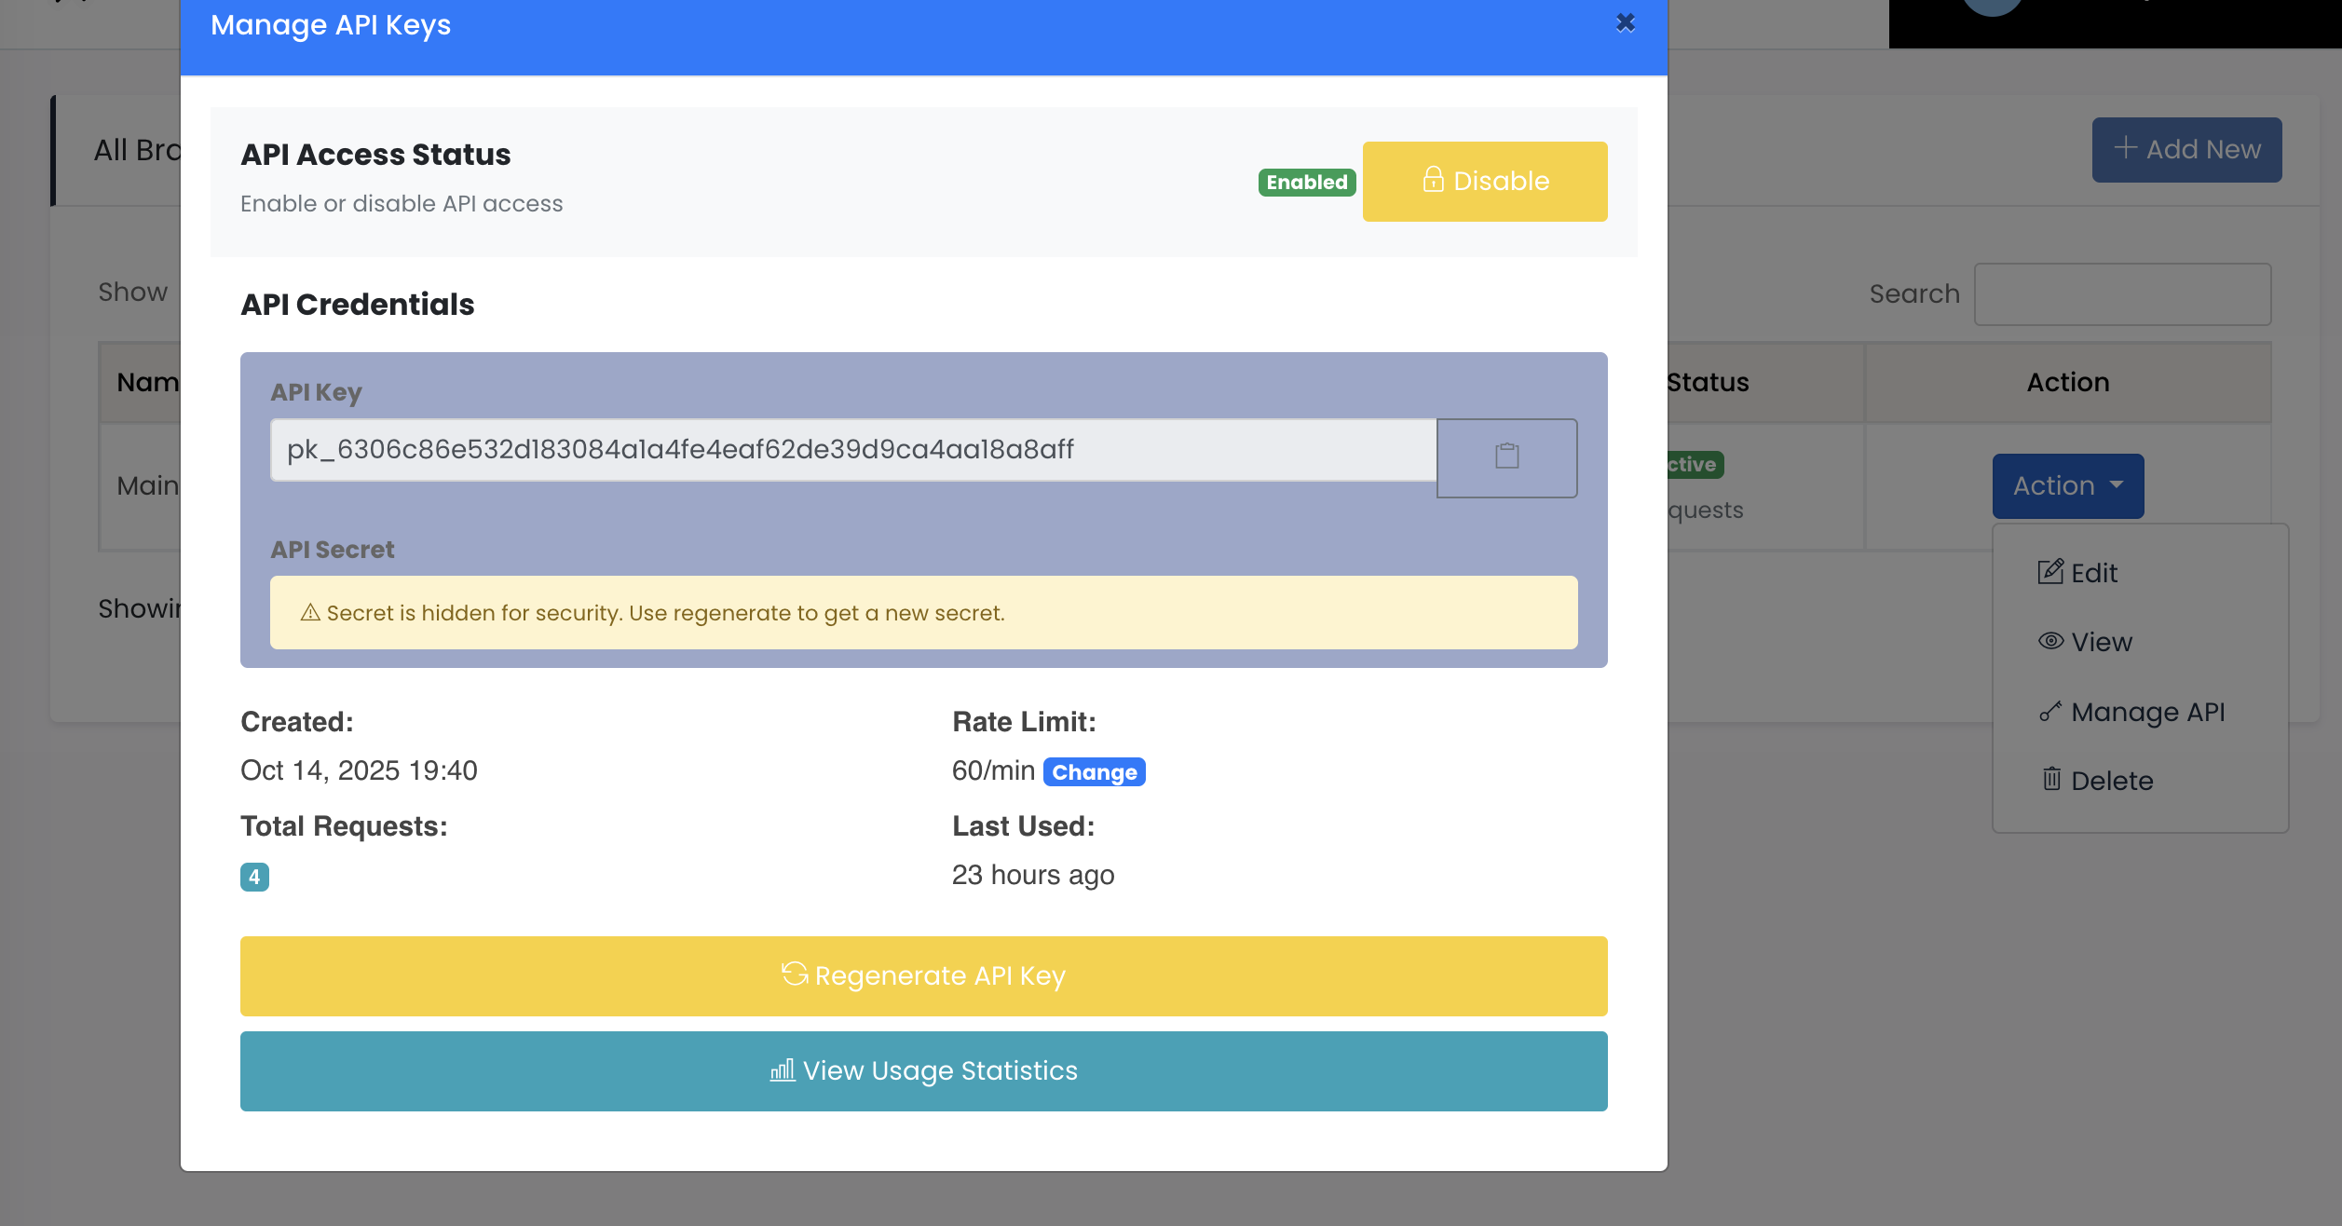Select View from the action menu
Viewport: 2342px width, 1226px height.
(x=2101, y=642)
